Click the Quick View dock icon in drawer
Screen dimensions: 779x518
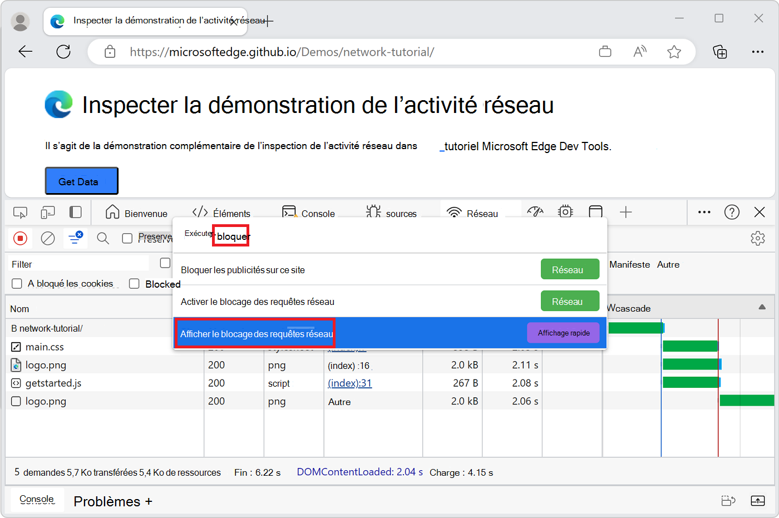[728, 501]
